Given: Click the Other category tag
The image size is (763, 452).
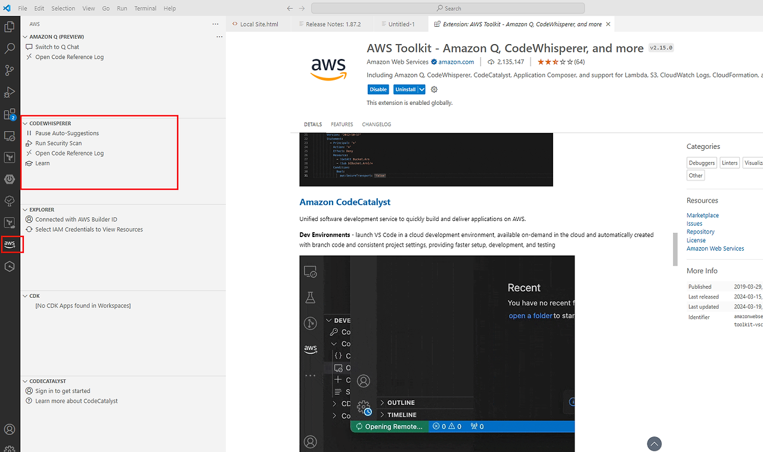Looking at the screenshot, I should pyautogui.click(x=696, y=175).
